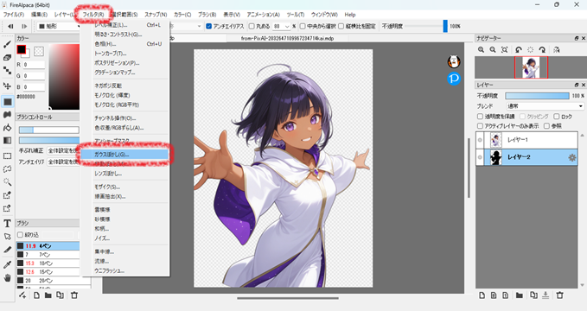The image size is (587, 311).
Task: Select the 4ペン brush row
Action: coord(48,246)
